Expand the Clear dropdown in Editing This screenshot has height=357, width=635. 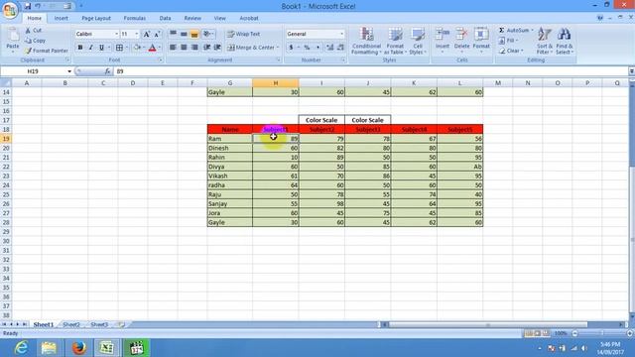point(523,51)
